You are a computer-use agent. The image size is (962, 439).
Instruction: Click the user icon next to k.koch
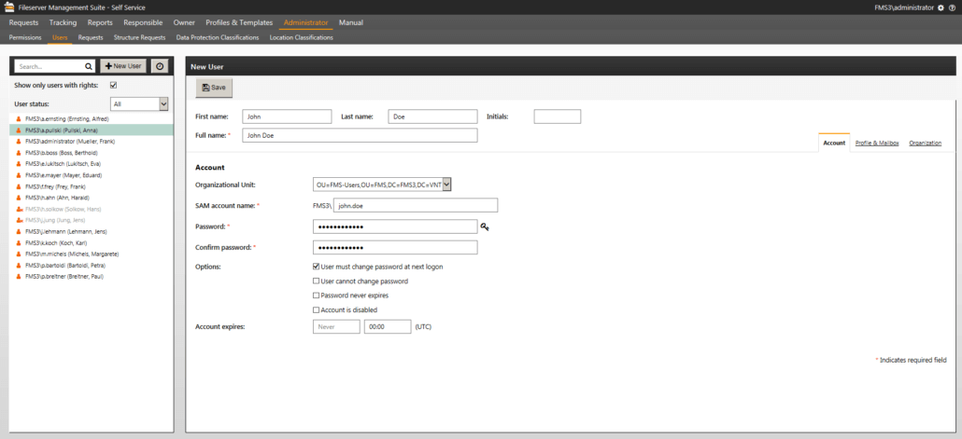point(19,243)
